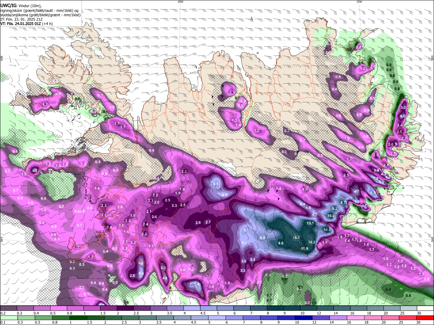Select the slydda/snjókoma legend description line
The image size is (434, 325).
[x=40, y=15]
